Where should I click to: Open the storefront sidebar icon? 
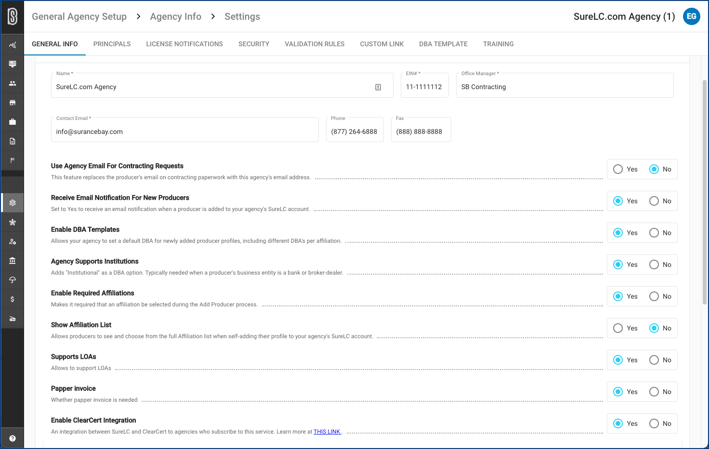pyautogui.click(x=13, y=103)
